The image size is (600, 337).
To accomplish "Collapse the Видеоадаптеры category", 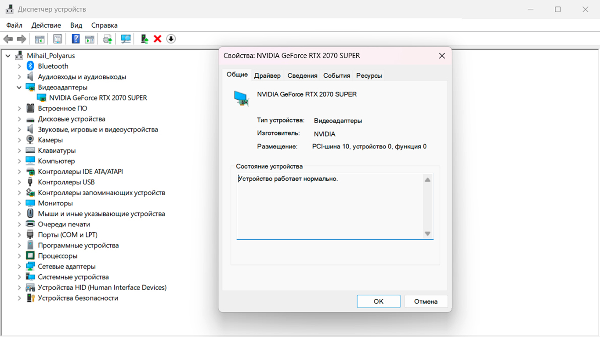I will pos(19,87).
